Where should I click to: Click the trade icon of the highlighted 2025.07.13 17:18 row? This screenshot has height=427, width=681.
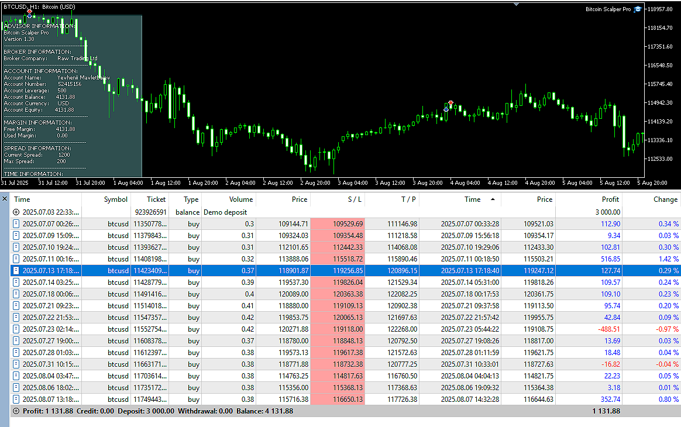click(x=16, y=271)
